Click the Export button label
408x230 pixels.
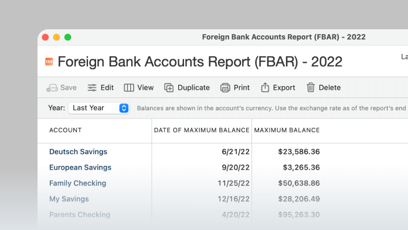[x=284, y=88]
